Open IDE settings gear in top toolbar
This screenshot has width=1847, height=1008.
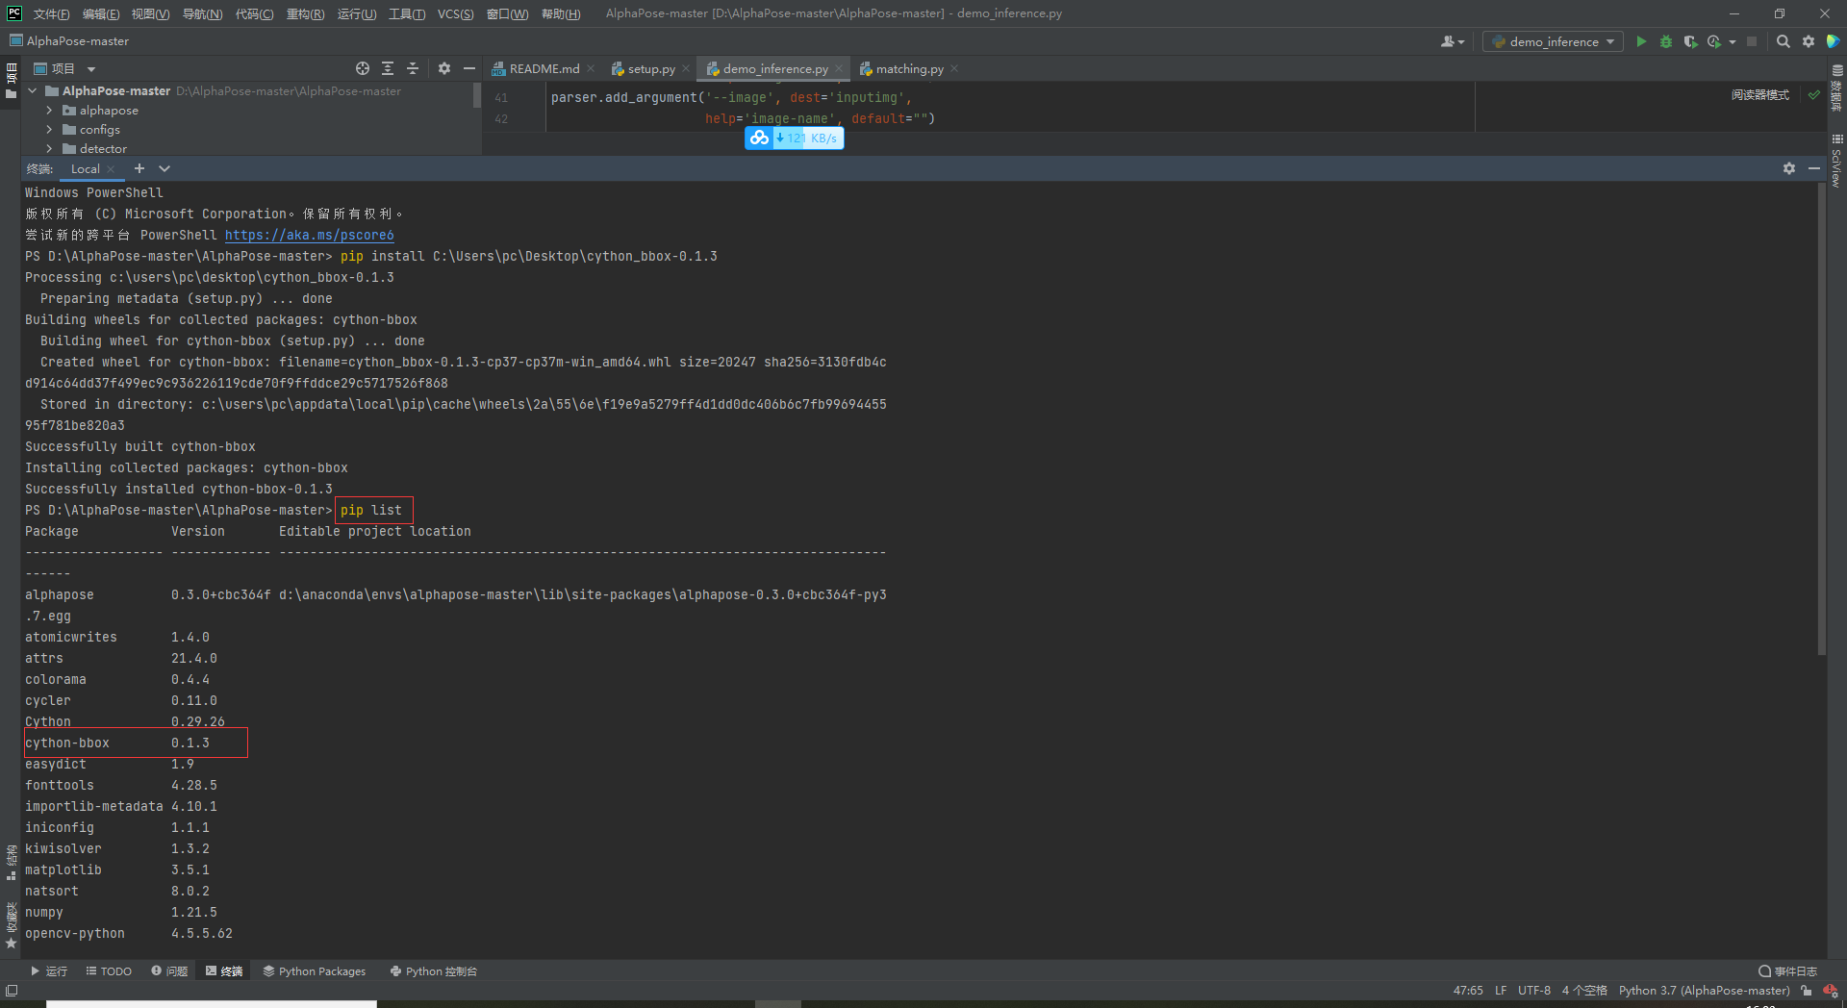1809,41
